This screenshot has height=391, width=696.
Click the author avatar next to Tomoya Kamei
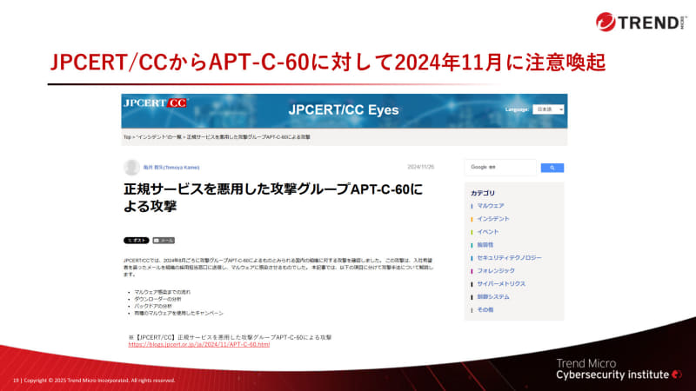pyautogui.click(x=131, y=167)
